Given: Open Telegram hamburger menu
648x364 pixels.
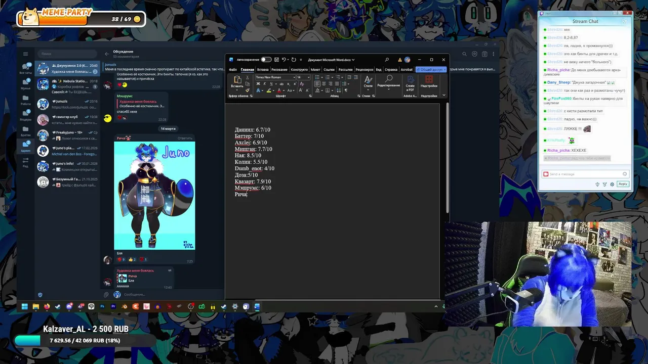Looking at the screenshot, I should [x=25, y=54].
